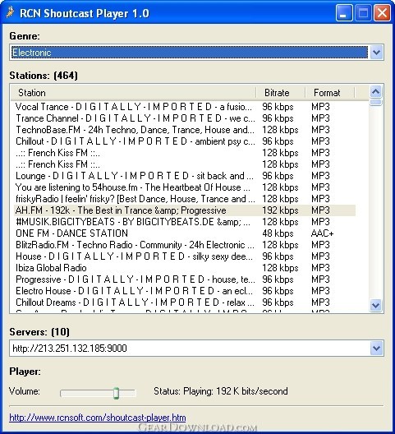Sort stations by the Station column header
Image resolution: width=395 pixels, height=434 pixels.
tap(133, 93)
